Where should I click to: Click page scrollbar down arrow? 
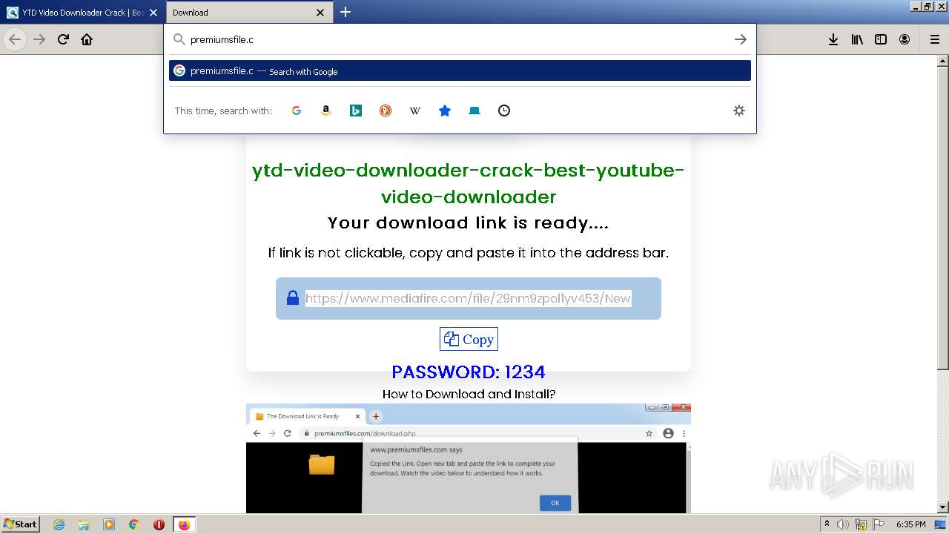pos(943,507)
